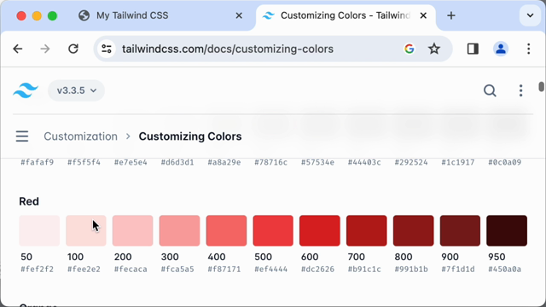
Task: Open the Chrome profile avatar
Action: pos(501,49)
